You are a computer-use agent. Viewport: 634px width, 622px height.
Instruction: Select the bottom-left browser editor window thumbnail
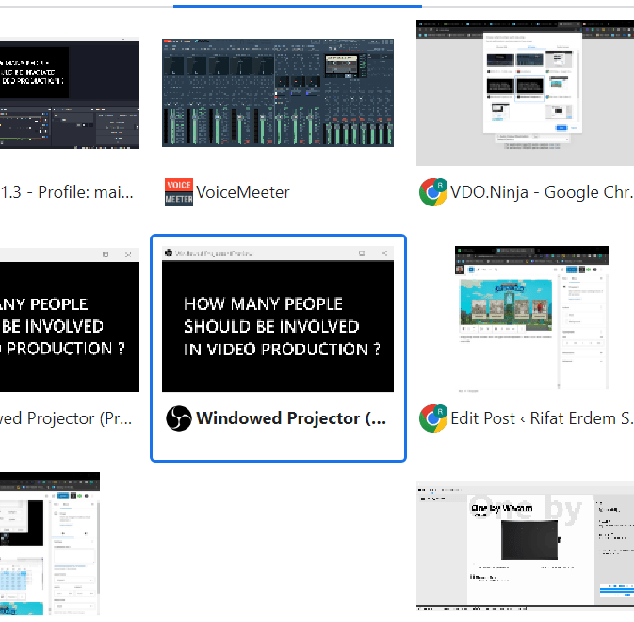[50, 544]
